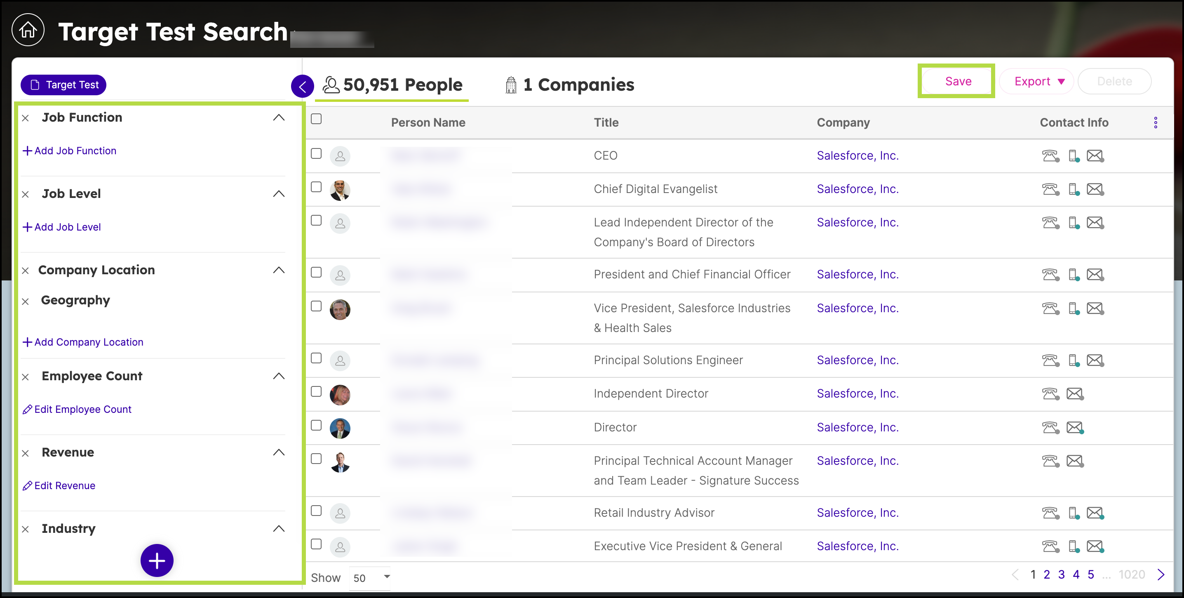The height and width of the screenshot is (598, 1184).
Task: Click the home icon in the header
Action: tap(28, 31)
